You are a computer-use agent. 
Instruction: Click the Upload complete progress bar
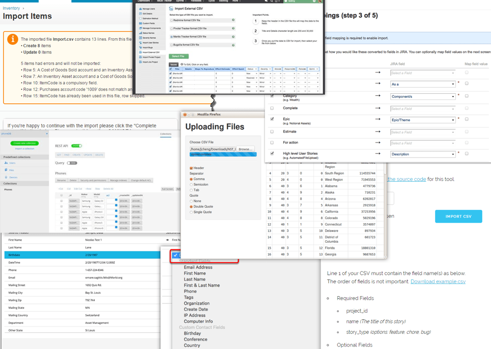223,154
